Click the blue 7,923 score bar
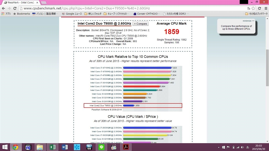Viewport: 269px width, 151px height. pyautogui.click(x=147, y=68)
